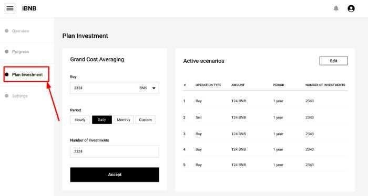This screenshot has width=368, height=196.
Task: Click Edit in Active scenarios
Action: click(333, 61)
